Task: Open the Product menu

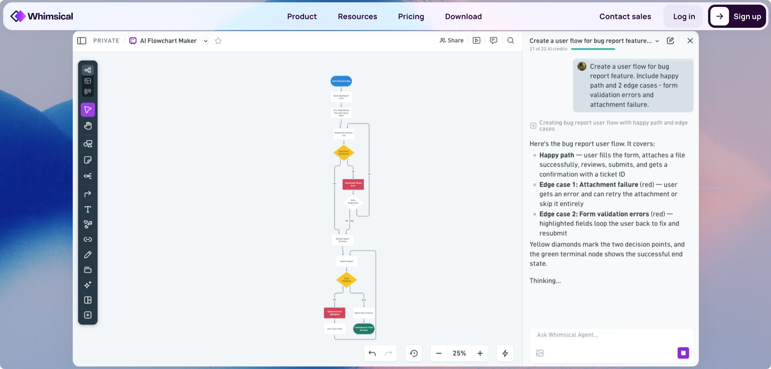Action: point(302,17)
